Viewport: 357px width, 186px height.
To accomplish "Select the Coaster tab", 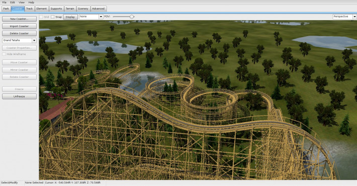I will coord(18,9).
